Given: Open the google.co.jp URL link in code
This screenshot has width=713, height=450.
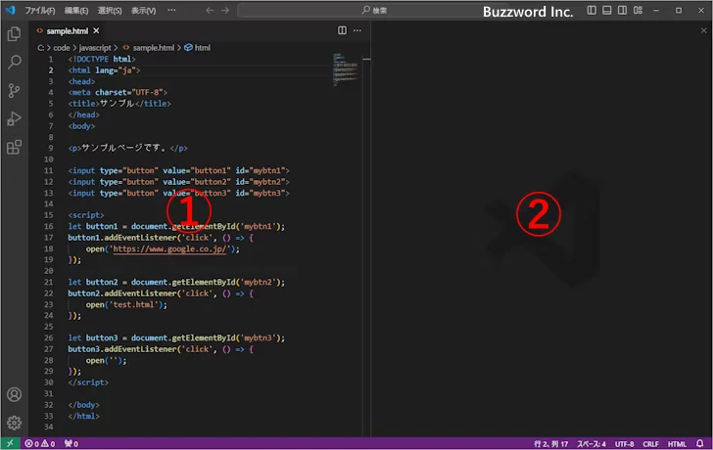Looking at the screenshot, I should [x=169, y=248].
